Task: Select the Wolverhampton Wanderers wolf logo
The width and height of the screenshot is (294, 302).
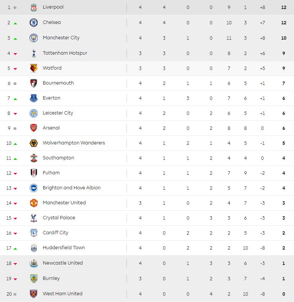Action: 34,143
